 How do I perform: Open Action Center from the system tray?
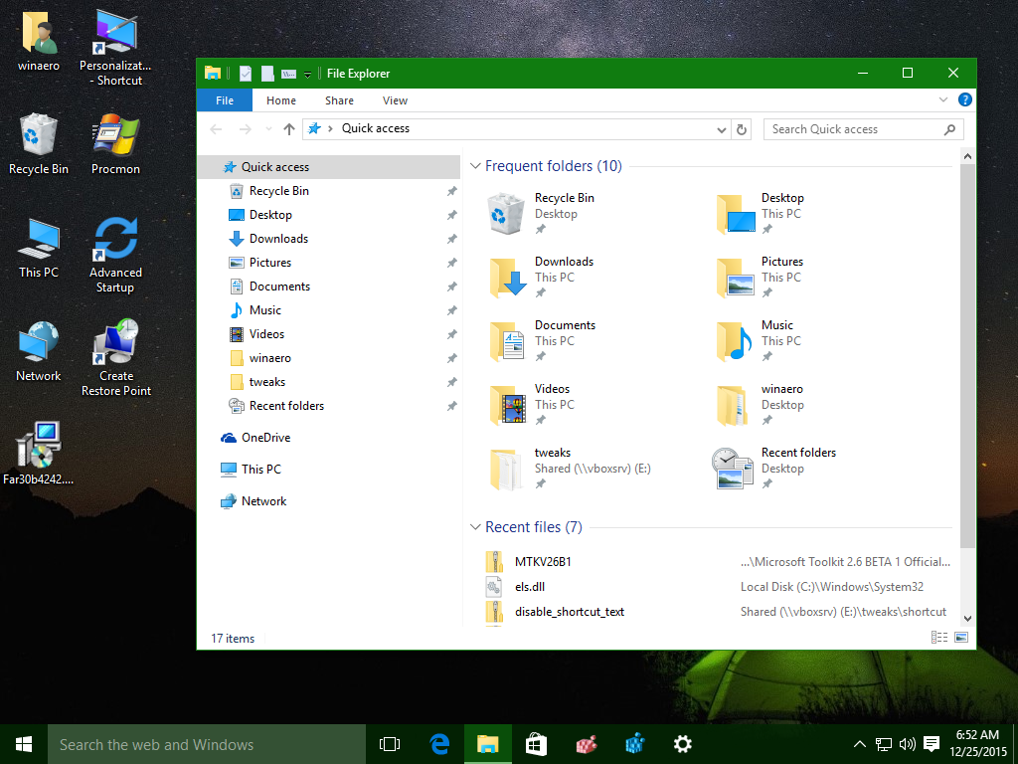[x=931, y=743]
